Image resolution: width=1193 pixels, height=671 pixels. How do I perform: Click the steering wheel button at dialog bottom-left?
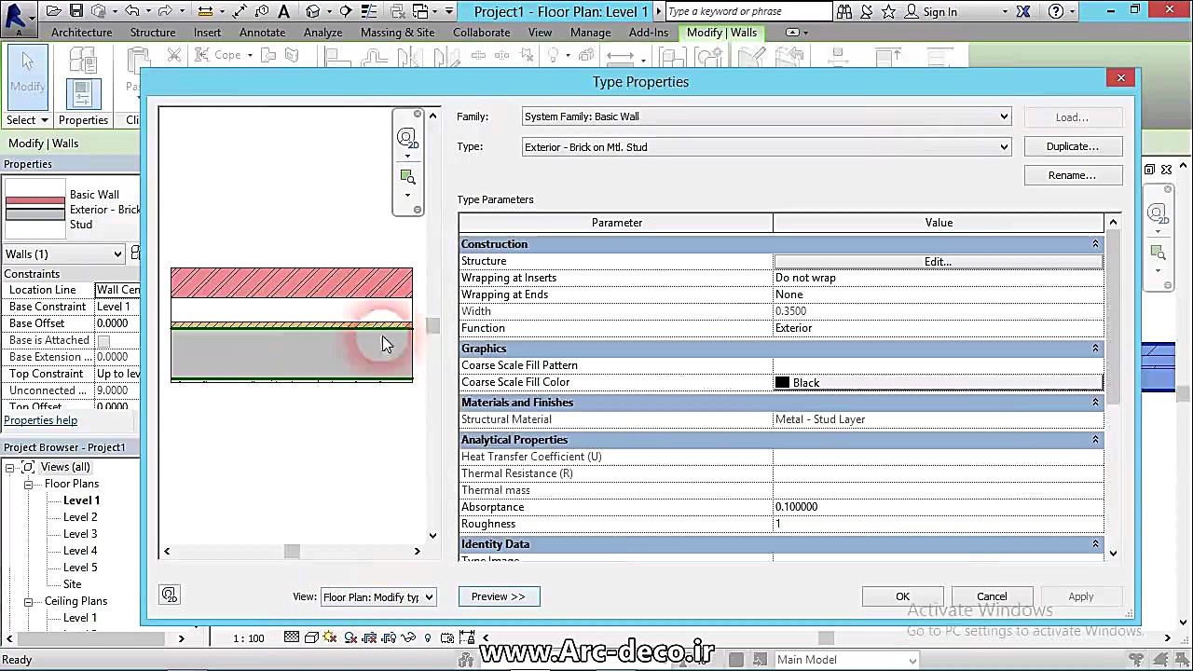point(169,595)
